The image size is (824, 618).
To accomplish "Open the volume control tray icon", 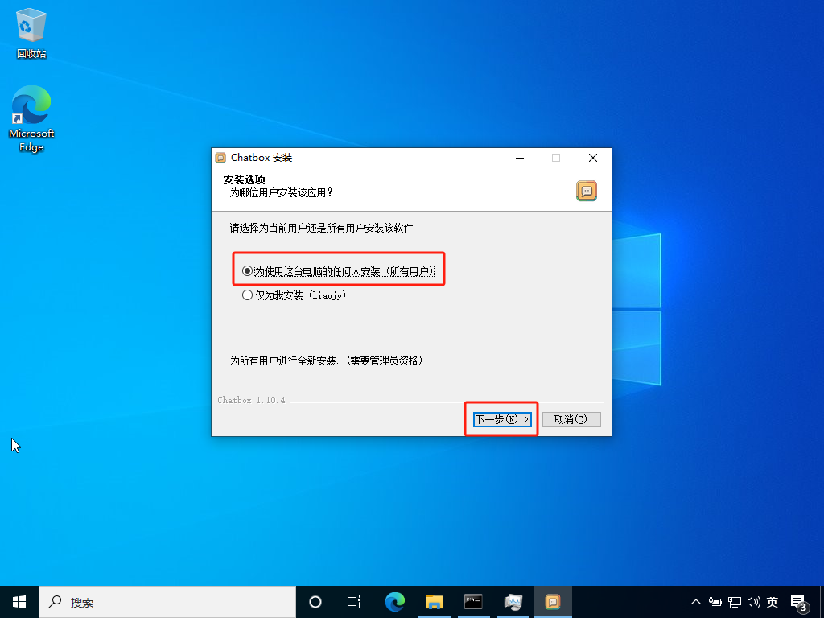I will (753, 602).
